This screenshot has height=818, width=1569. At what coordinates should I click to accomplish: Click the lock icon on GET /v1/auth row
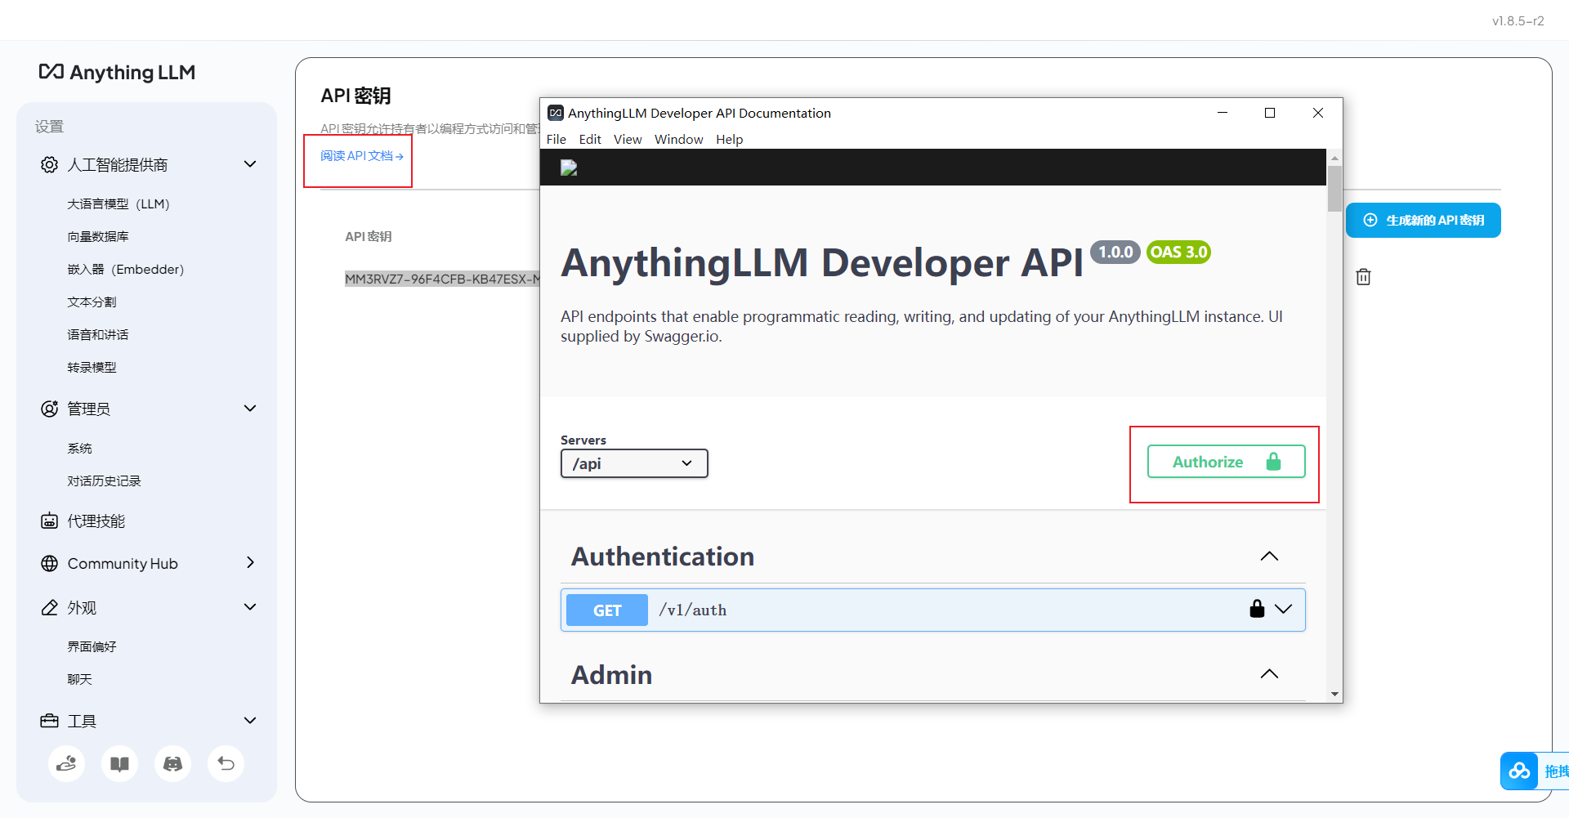click(1257, 609)
